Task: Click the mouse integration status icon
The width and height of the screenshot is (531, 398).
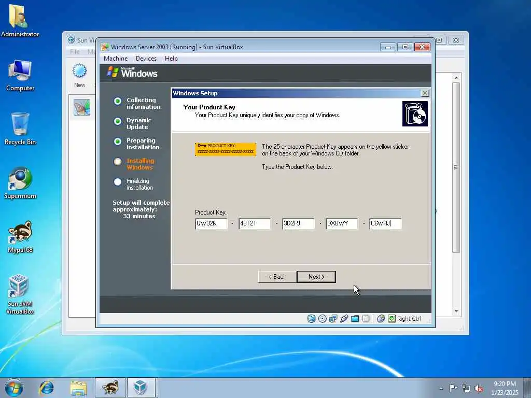Action: pyautogui.click(x=381, y=319)
